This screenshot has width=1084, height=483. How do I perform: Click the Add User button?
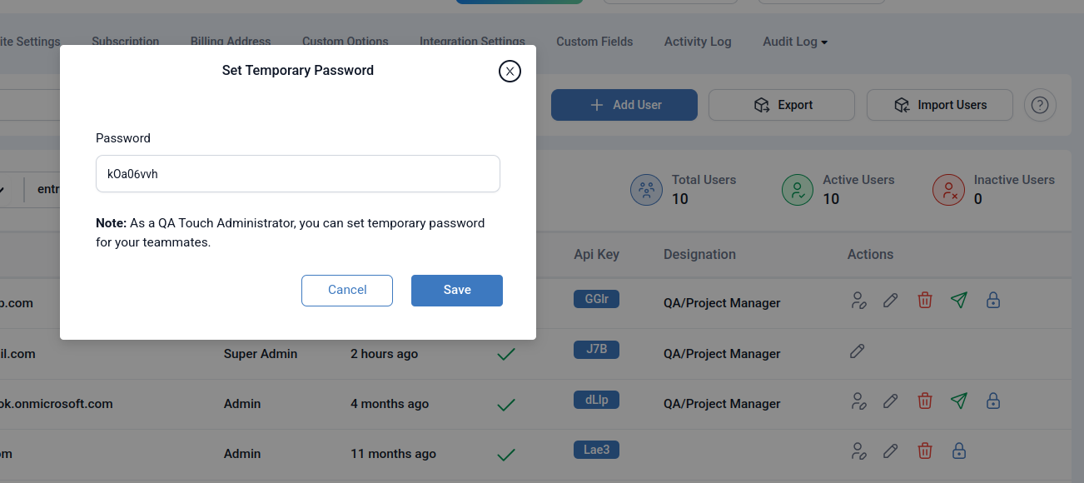(x=624, y=105)
